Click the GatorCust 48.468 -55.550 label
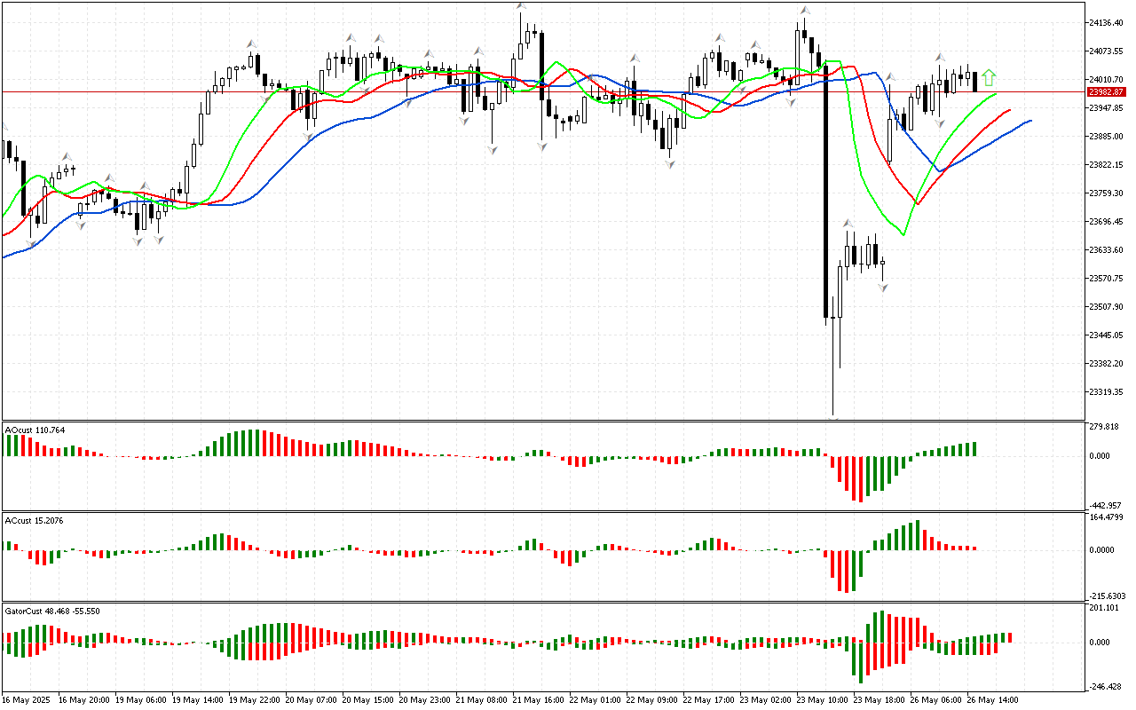The image size is (1136, 710). (52, 611)
